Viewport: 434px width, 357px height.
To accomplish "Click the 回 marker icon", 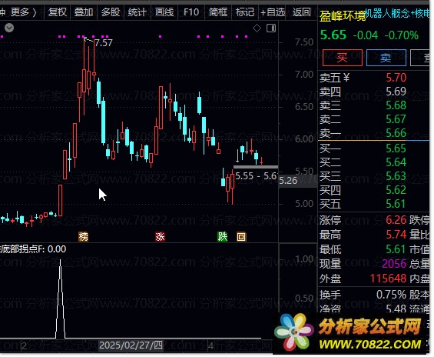I will point(241,237).
